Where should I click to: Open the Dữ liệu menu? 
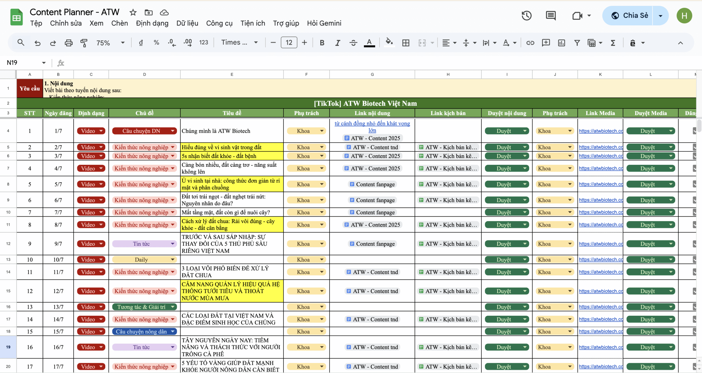pyautogui.click(x=187, y=23)
